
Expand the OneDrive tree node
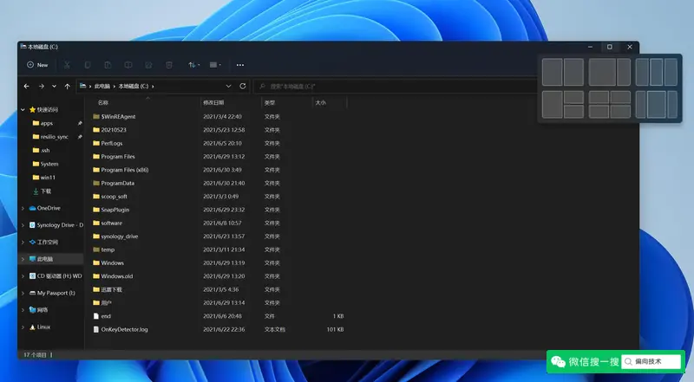(23, 208)
